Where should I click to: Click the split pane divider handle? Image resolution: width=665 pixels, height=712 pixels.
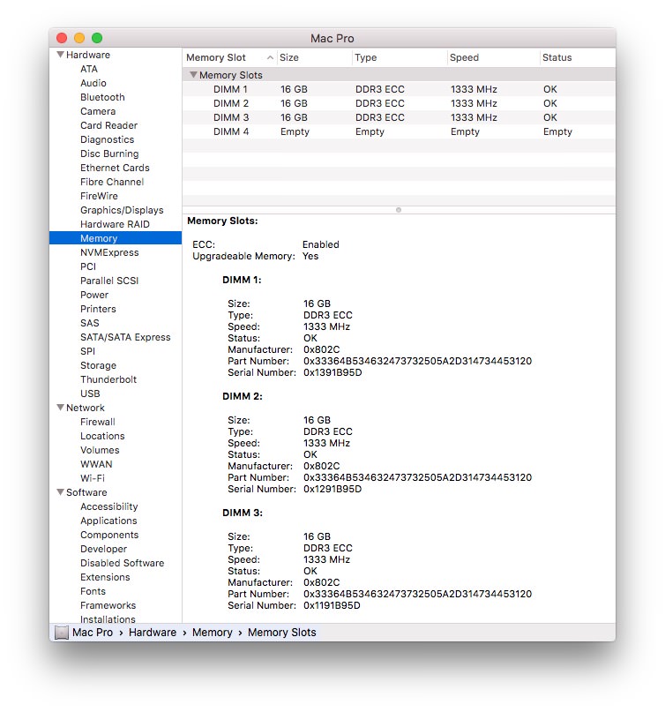[399, 210]
